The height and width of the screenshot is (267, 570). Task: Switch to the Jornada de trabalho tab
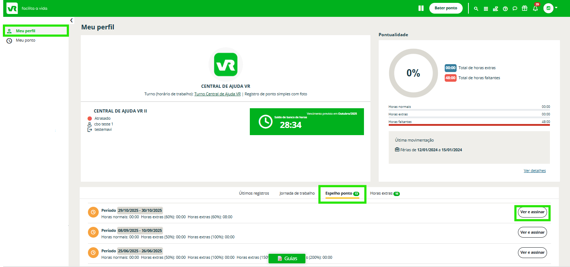click(297, 194)
